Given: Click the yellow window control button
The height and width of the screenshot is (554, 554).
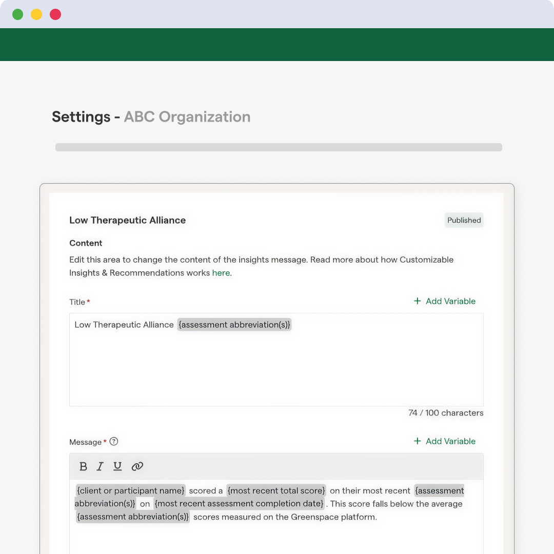Looking at the screenshot, I should tap(36, 14).
